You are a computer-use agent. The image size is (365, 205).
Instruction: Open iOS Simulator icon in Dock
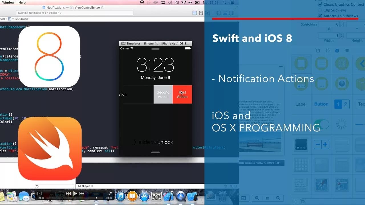coord(192,196)
